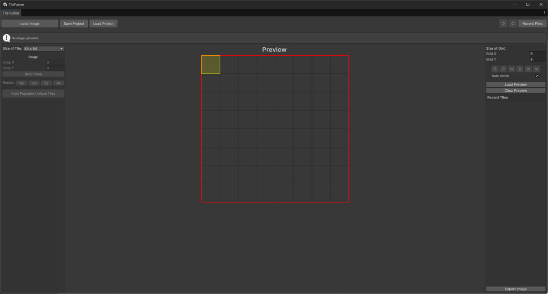548x294 pixels.
Task: Open the Size of Tile dropdown
Action: point(43,48)
